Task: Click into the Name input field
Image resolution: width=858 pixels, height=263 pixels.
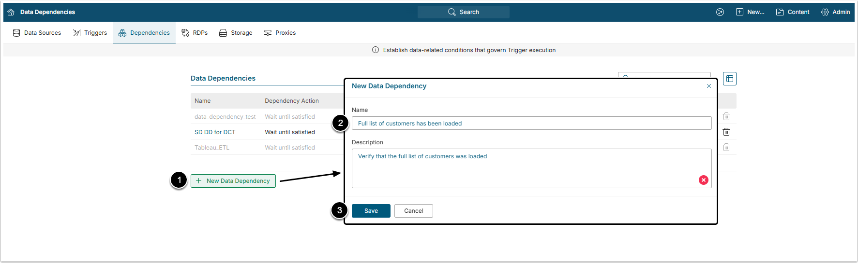Action: [x=531, y=124]
